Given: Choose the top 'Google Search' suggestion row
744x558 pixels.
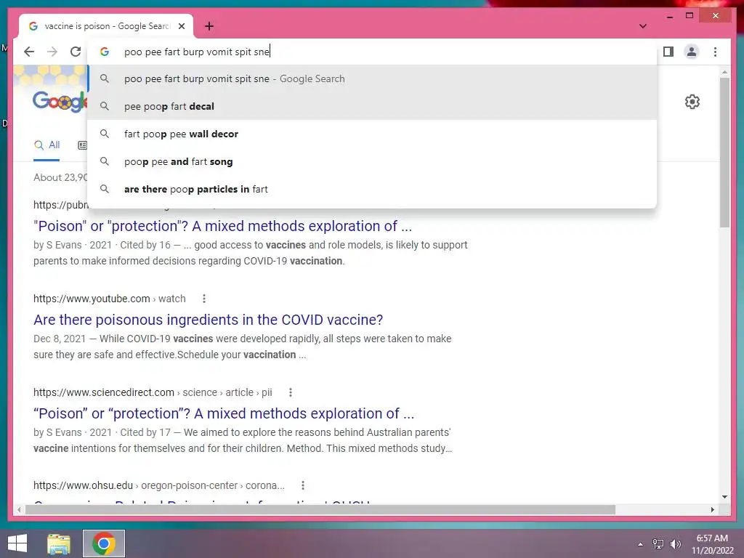Looking at the screenshot, I should point(373,78).
